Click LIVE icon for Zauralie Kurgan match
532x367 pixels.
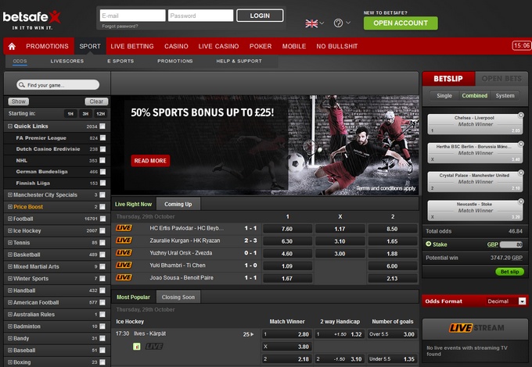pos(124,241)
